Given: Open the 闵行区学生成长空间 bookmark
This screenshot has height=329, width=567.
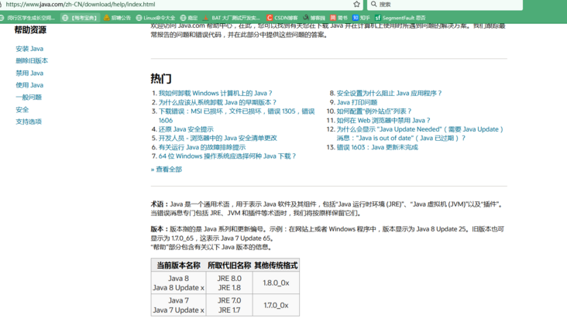Looking at the screenshot, I should (27, 18).
